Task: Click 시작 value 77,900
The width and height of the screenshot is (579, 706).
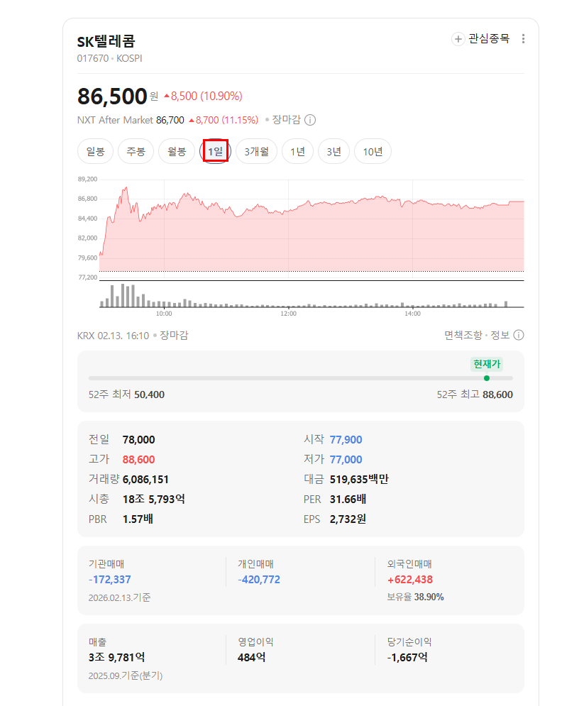Action: [x=346, y=440]
